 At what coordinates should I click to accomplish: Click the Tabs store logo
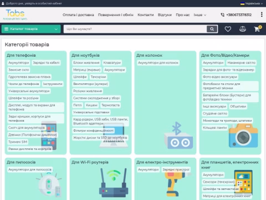(x=15, y=14)
